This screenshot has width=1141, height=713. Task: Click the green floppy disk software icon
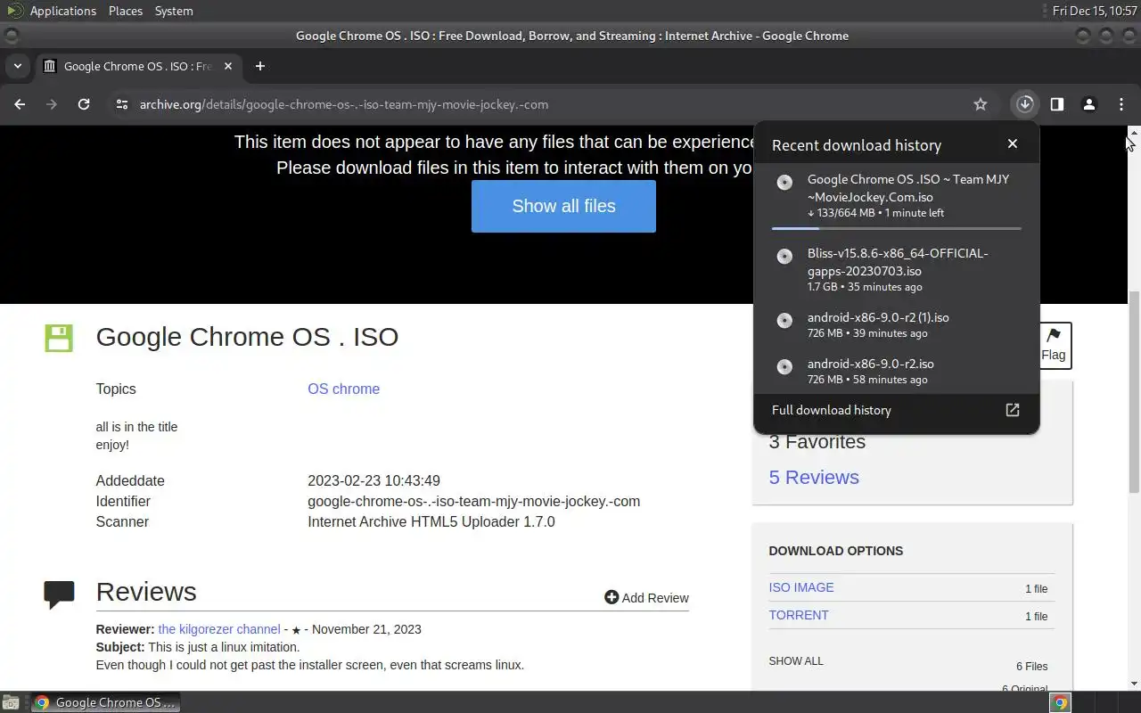click(59, 338)
